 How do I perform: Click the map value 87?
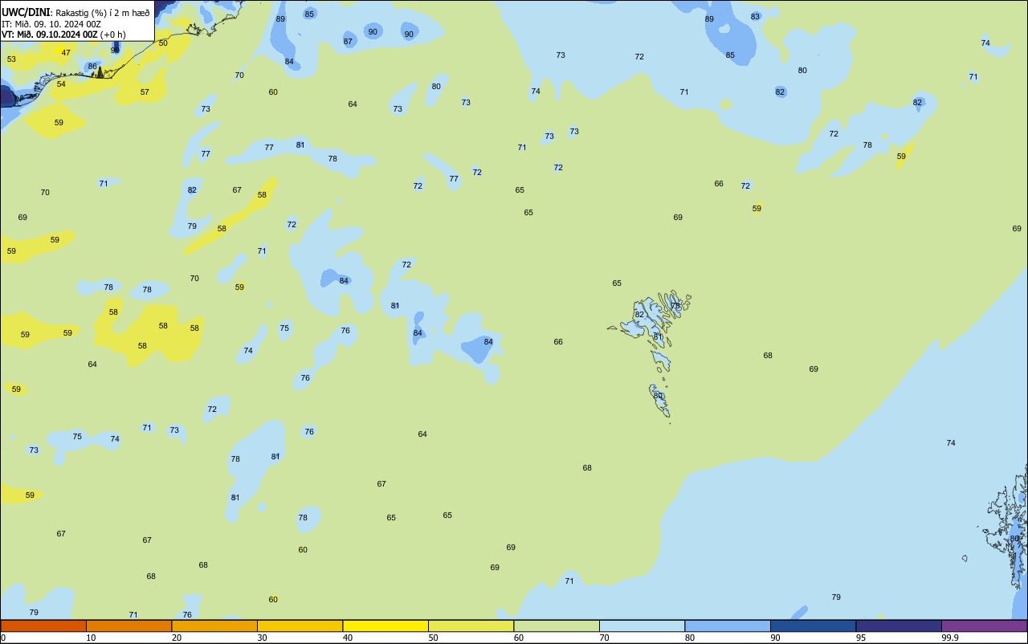348,41
